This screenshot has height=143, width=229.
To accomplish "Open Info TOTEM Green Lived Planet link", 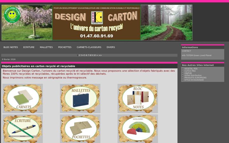I will pyautogui.click(x=197, y=55).
